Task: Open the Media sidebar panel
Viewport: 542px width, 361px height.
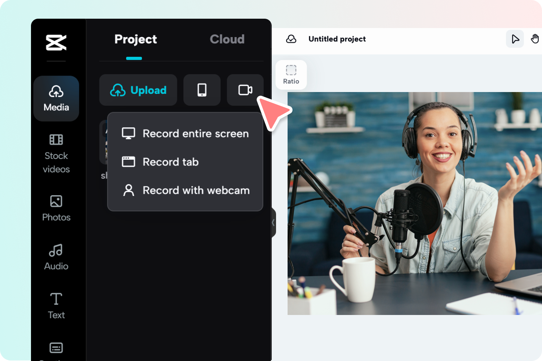Action: [x=56, y=99]
